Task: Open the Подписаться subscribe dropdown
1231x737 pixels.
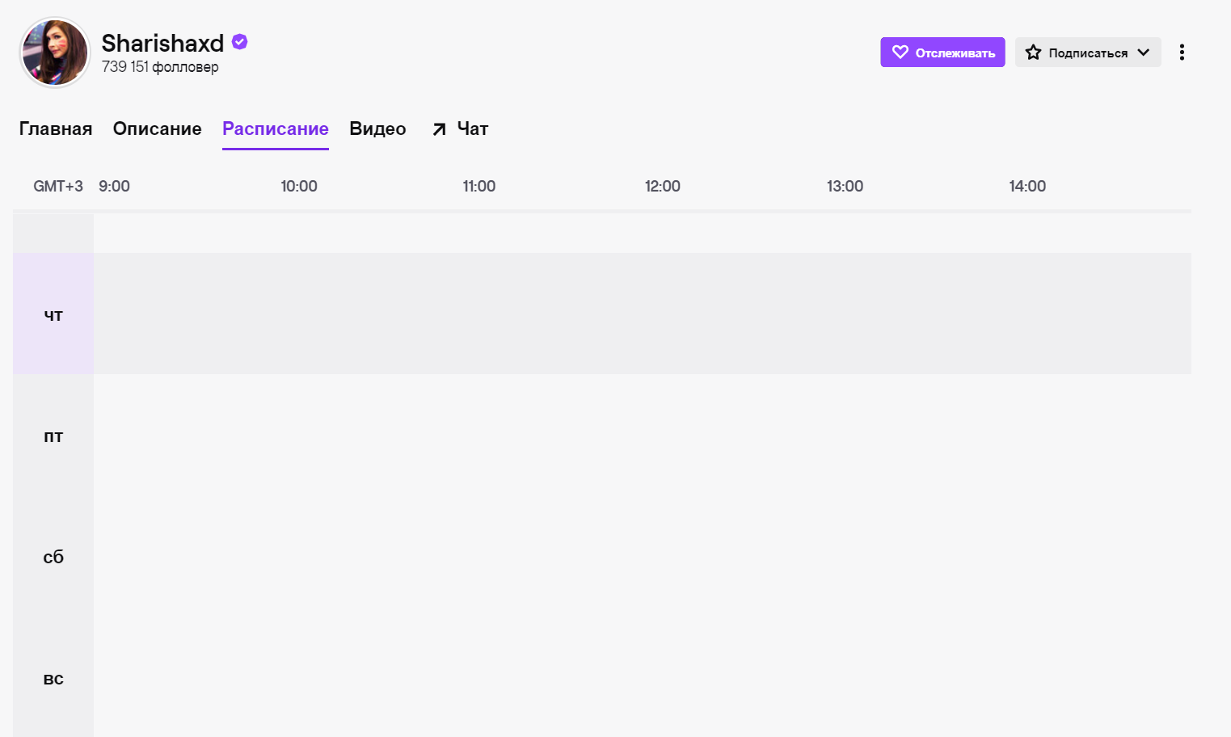Action: coord(1088,53)
